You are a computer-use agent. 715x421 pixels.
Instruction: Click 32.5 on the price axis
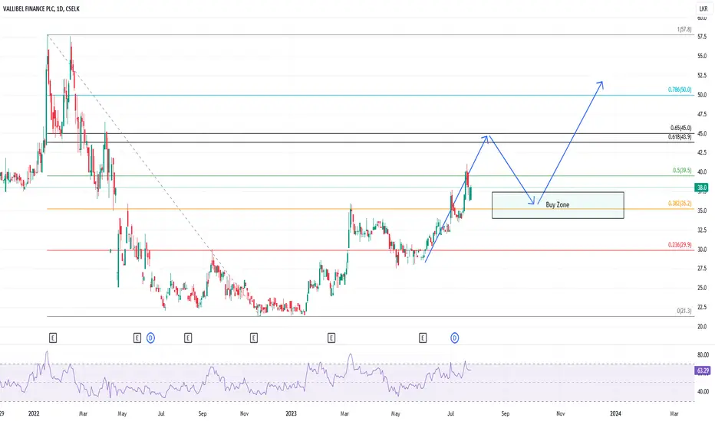click(x=702, y=230)
